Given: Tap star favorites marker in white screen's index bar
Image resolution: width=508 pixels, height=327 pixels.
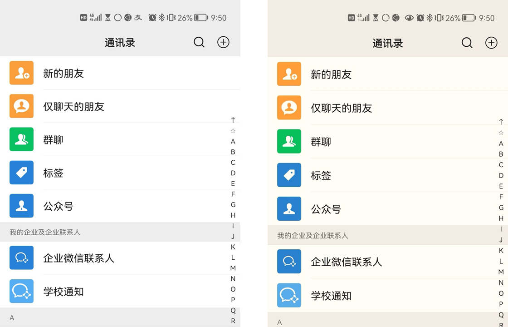Looking at the screenshot, I should pos(233,131).
